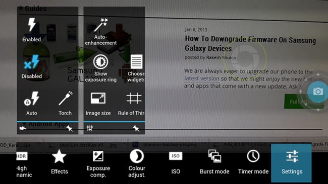
Task: Turn on Torch mode
Action: pyautogui.click(x=65, y=104)
